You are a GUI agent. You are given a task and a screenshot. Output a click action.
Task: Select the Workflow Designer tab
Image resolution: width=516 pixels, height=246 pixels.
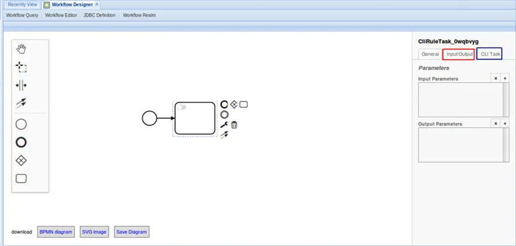[x=72, y=5]
